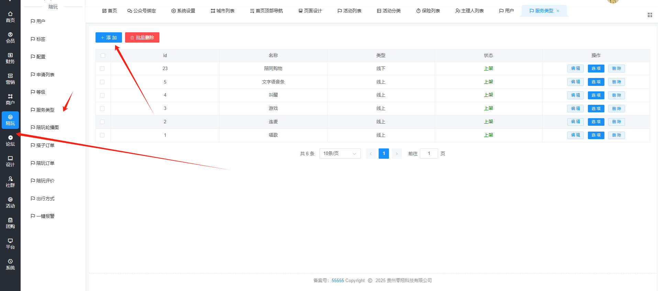The width and height of the screenshot is (658, 291).
Task: Open the 论坛 forum sidebar icon
Action: click(10, 141)
